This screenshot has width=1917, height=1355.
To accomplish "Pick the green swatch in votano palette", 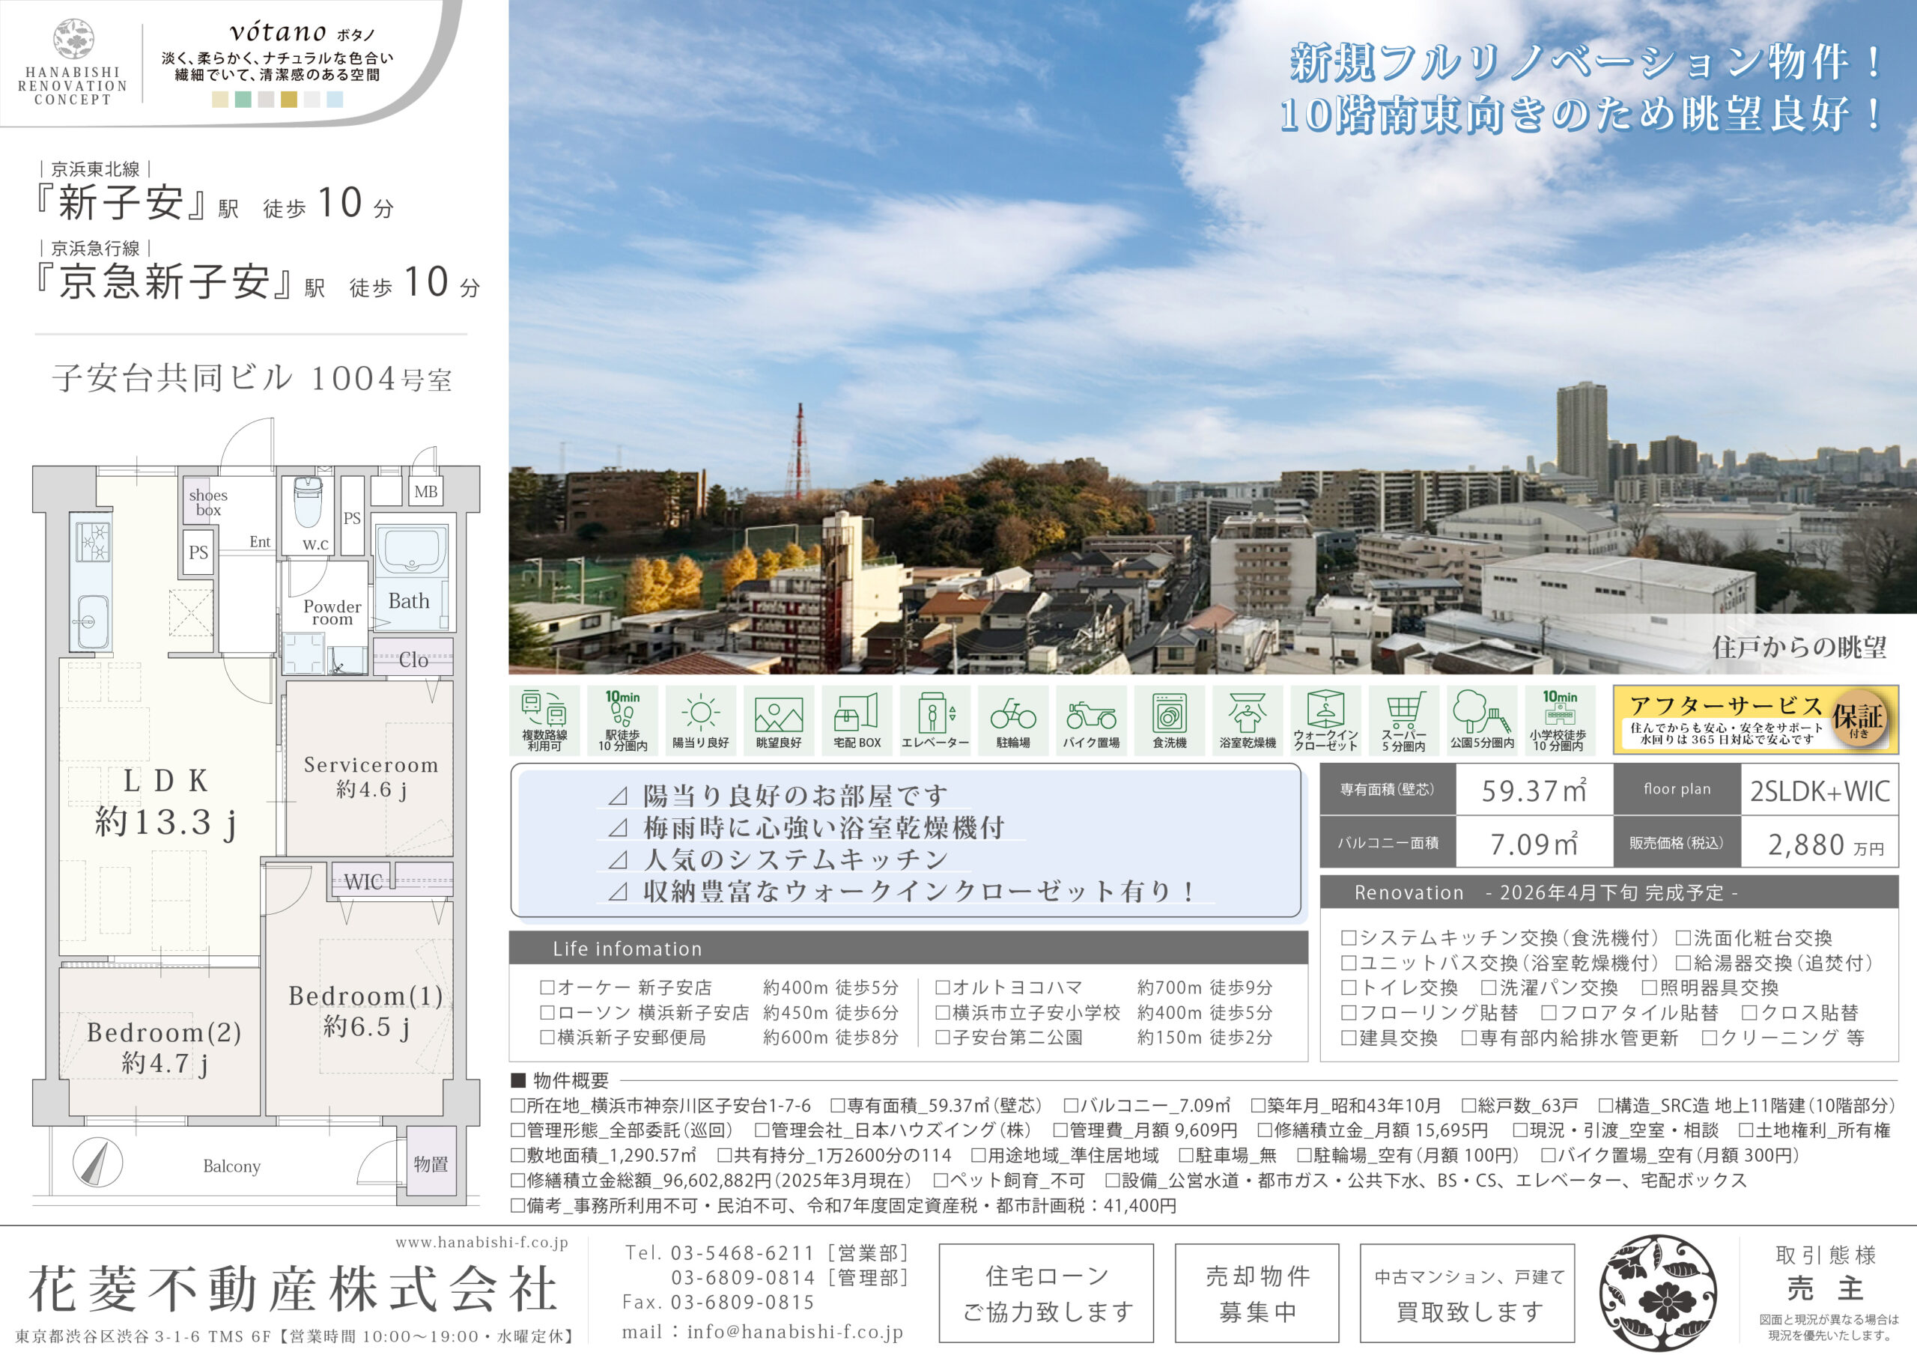I will point(243,100).
